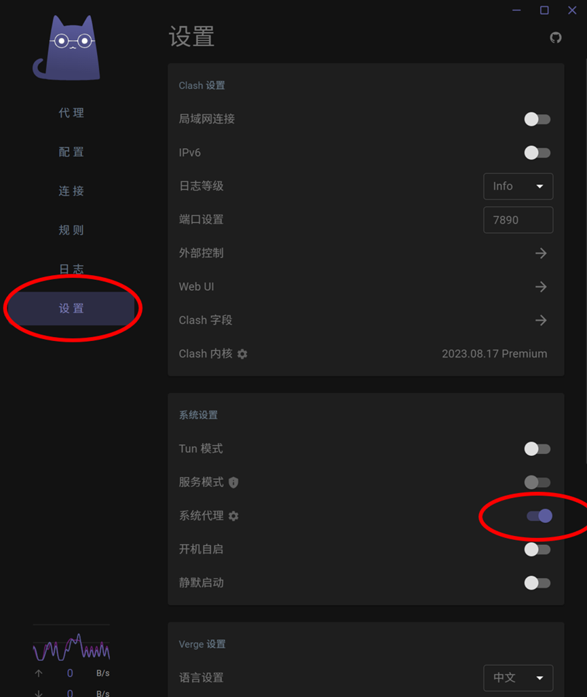Screen dimensions: 587x697
Task: Toggle the IPv6 switch
Action: point(537,153)
